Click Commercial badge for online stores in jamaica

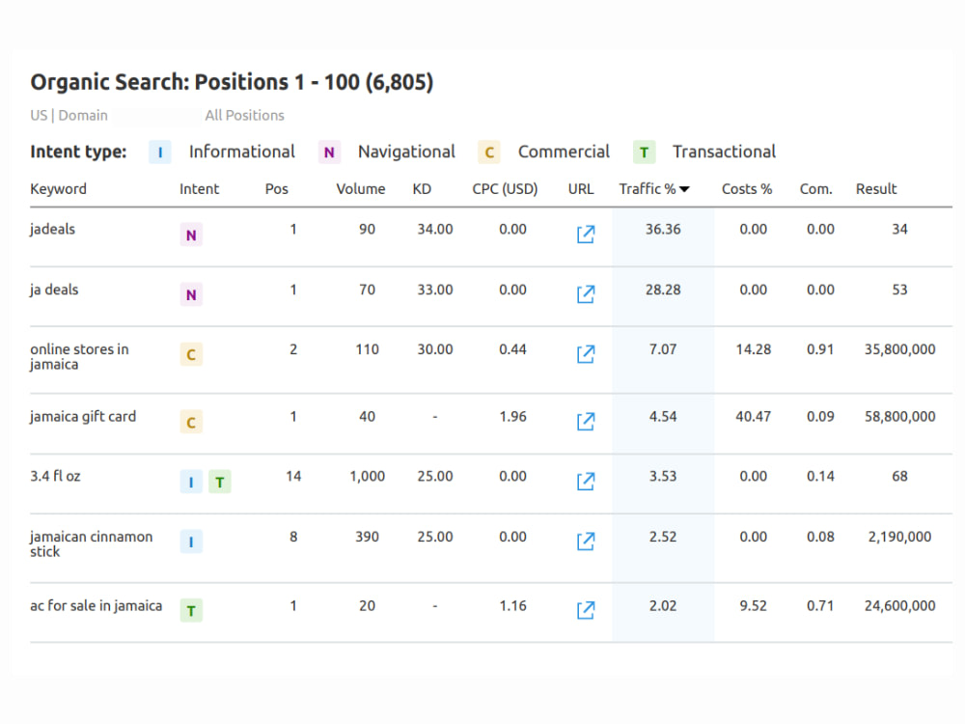191,354
